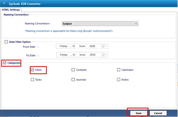
Task: Check the Tasks category checkbox
Action: [x=32, y=79]
